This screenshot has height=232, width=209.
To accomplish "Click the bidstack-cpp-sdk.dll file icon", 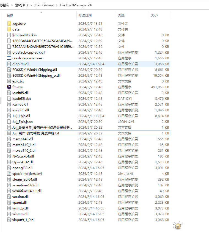I will pos(9,52).
